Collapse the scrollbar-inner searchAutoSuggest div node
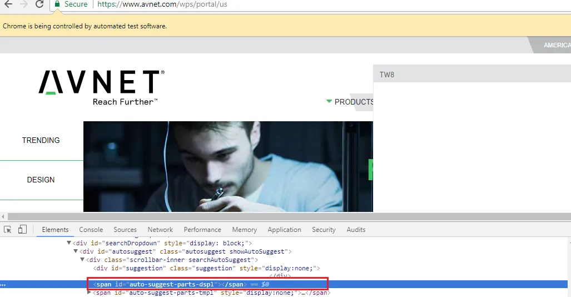 [x=82, y=260]
